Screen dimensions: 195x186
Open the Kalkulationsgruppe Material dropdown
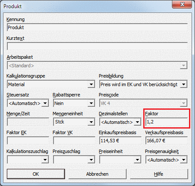pyautogui.click(x=91, y=84)
